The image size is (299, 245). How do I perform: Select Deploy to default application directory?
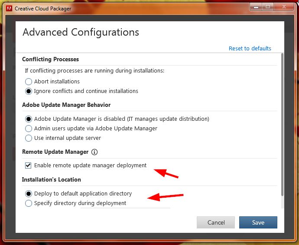29,194
